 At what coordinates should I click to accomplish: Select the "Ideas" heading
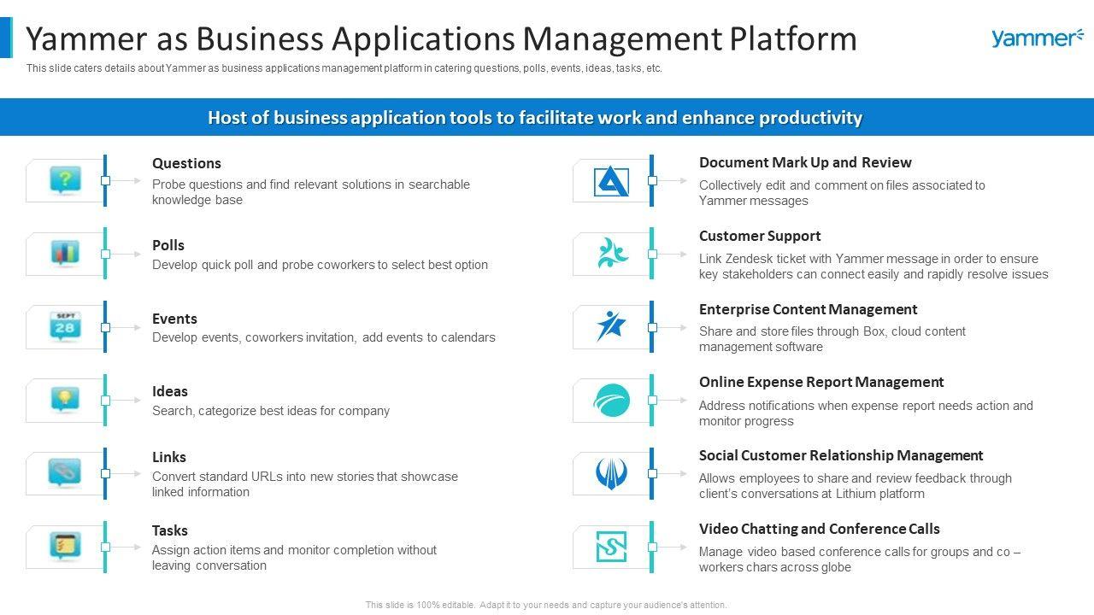click(x=170, y=391)
